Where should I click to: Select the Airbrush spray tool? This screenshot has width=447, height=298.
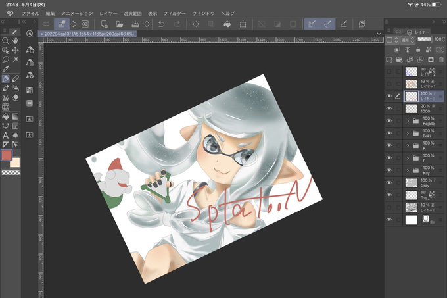click(15, 88)
